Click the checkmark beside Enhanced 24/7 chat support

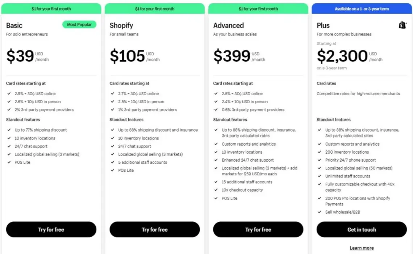click(x=216, y=160)
